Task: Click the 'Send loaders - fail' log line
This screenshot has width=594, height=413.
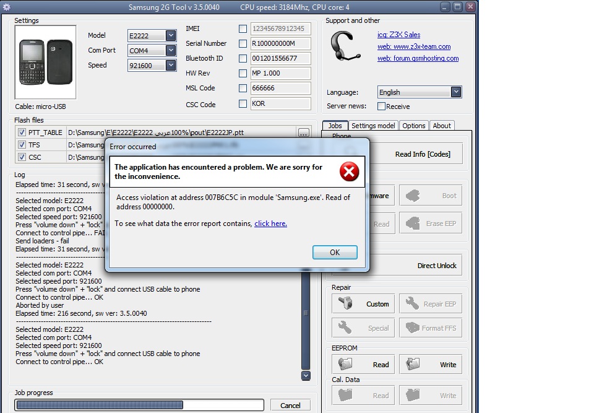Action: [43, 241]
